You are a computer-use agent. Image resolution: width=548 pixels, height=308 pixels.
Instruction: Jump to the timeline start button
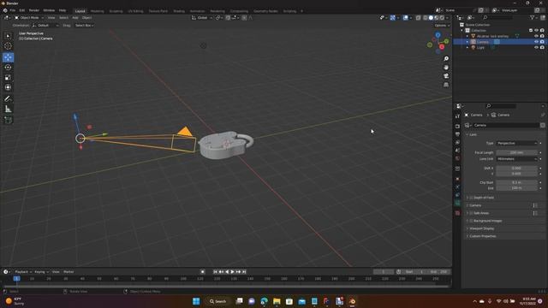click(x=215, y=272)
